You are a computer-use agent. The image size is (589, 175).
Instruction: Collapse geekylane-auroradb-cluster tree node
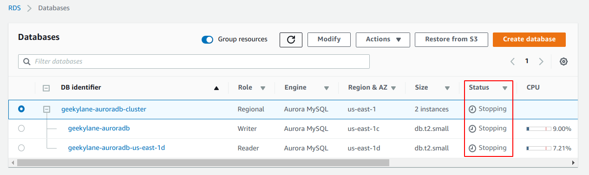[x=46, y=109]
